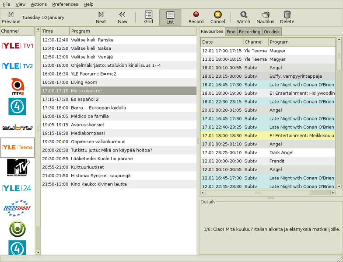Select the MTV3 channel logo
Image resolution: width=343 pixels, height=262 pixels.
[x=17, y=86]
